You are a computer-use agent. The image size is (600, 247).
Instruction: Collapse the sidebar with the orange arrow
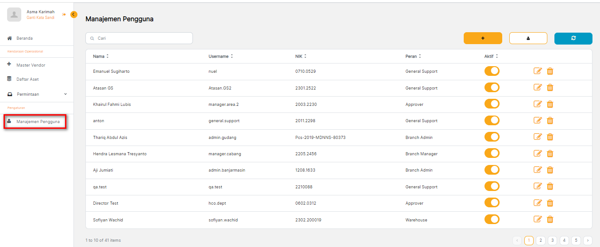coord(73,15)
